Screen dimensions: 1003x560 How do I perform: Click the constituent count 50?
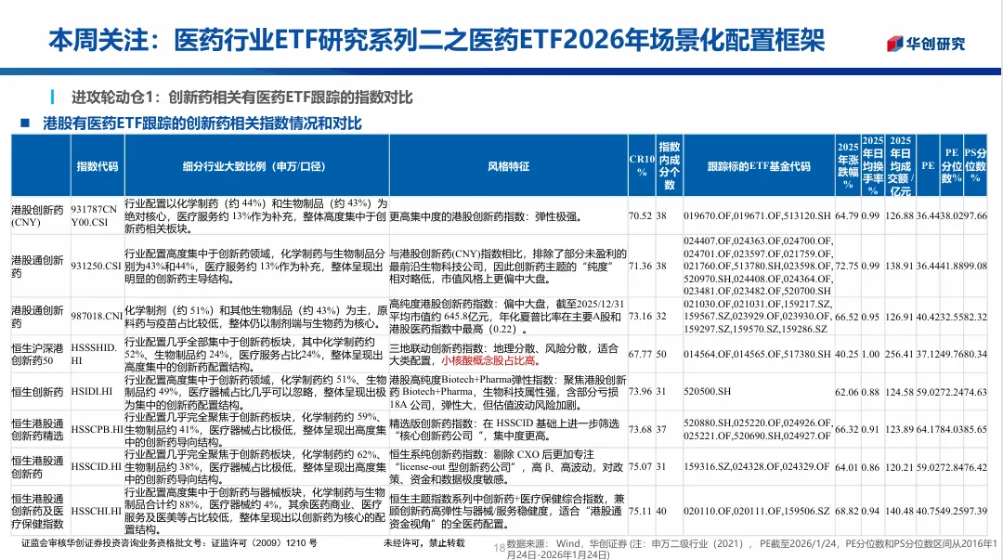[661, 354]
